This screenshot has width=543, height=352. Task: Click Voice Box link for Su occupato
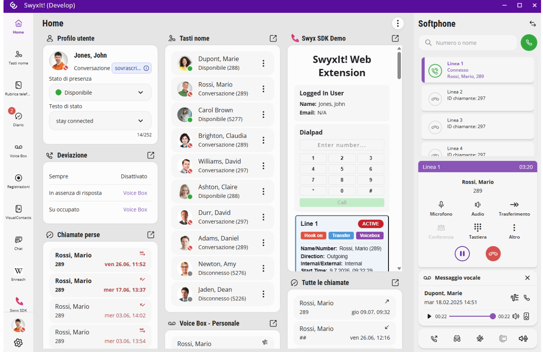click(x=135, y=209)
